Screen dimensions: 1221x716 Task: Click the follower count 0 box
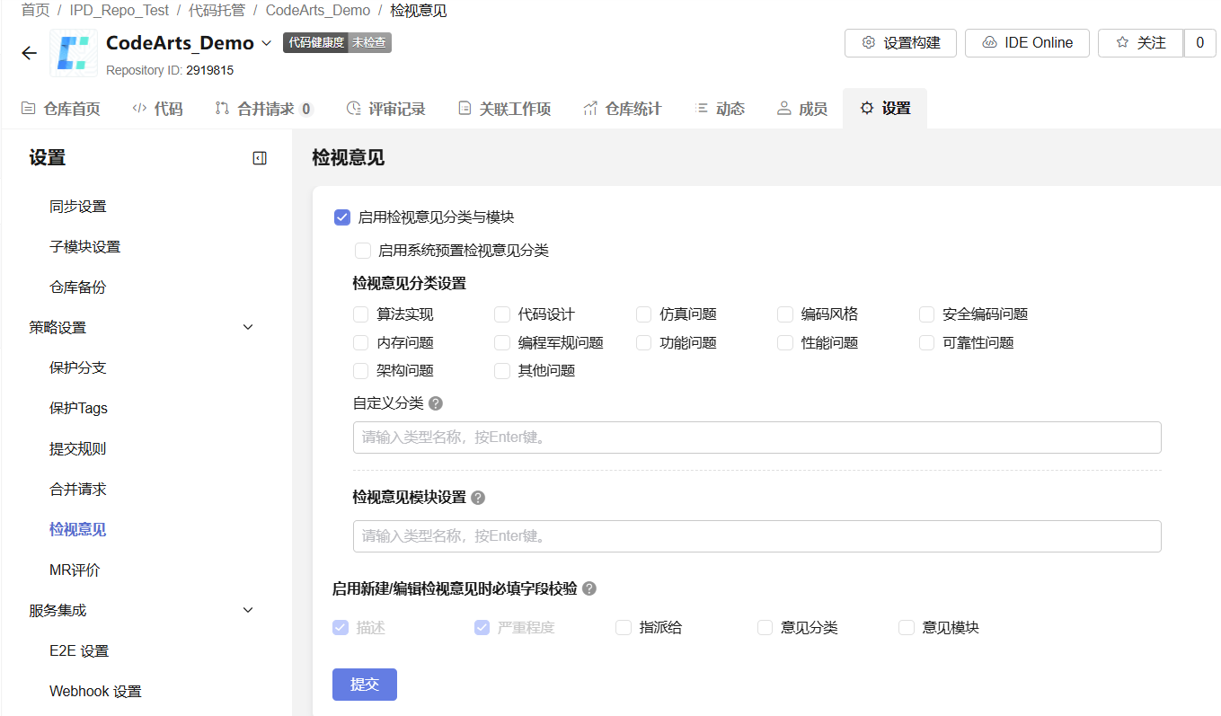click(1199, 43)
